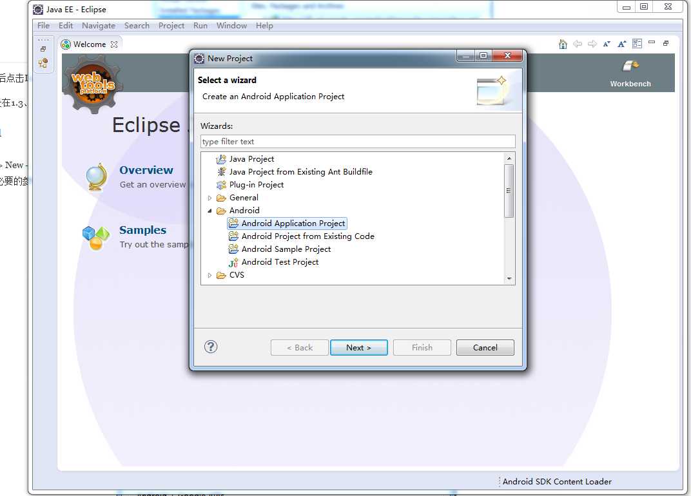Maximize the New Project dialog
691x496 pixels.
coord(483,55)
